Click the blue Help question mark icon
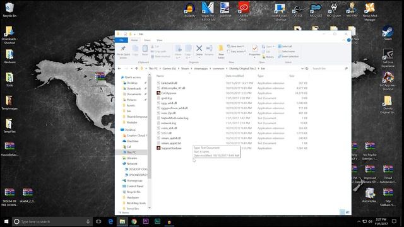Viewport: 404px width, 227px height. point(348,40)
